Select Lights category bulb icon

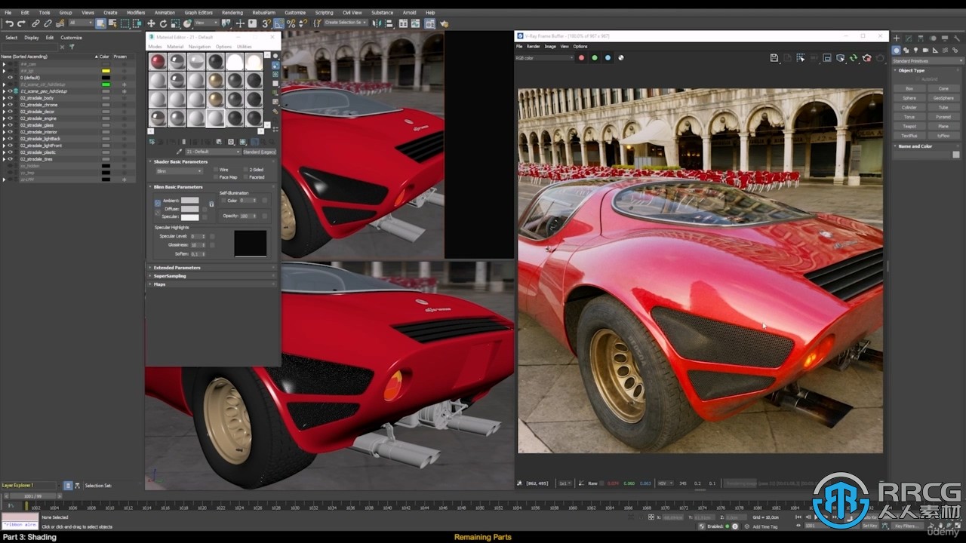click(915, 51)
